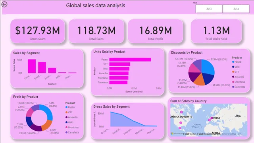254x143 pixels.
Task: Click the $127.93M Gross Sales card
Action: (x=38, y=31)
